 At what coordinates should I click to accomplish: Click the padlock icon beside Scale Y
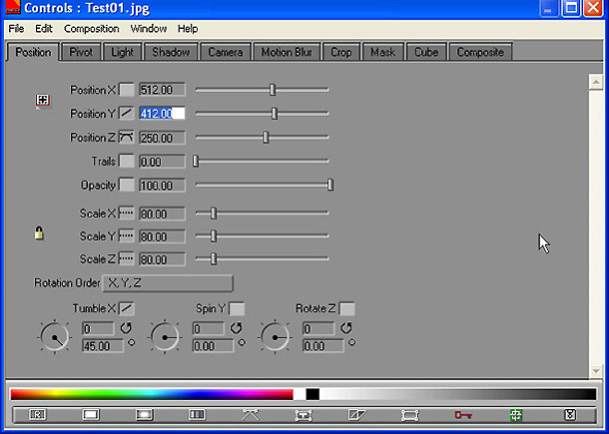click(40, 233)
